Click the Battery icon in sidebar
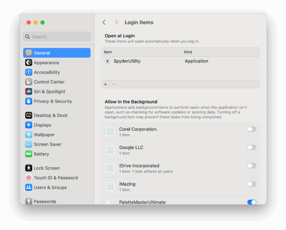286x230 pixels. [29, 154]
